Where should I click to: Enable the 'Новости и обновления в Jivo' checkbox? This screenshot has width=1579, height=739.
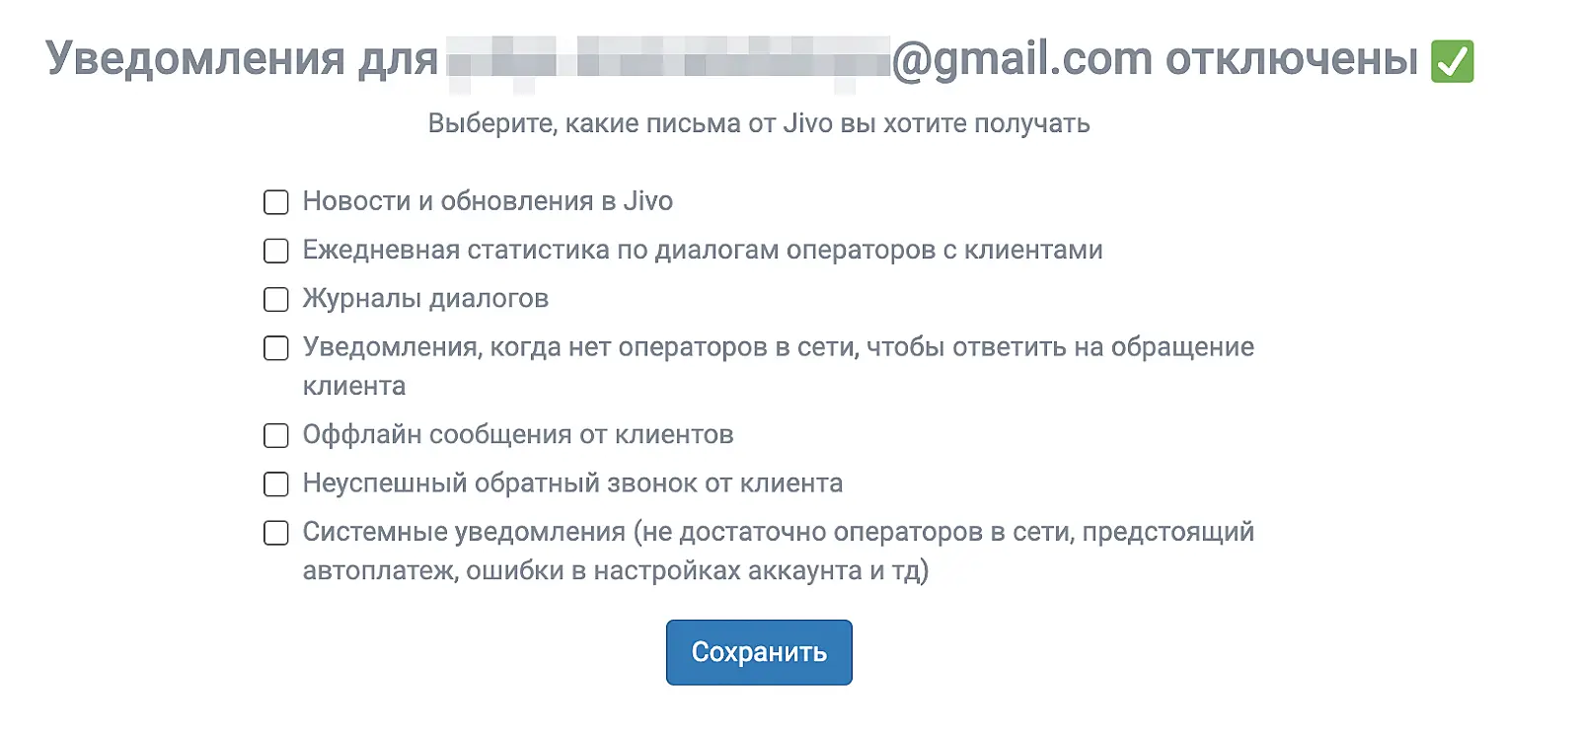click(x=276, y=202)
